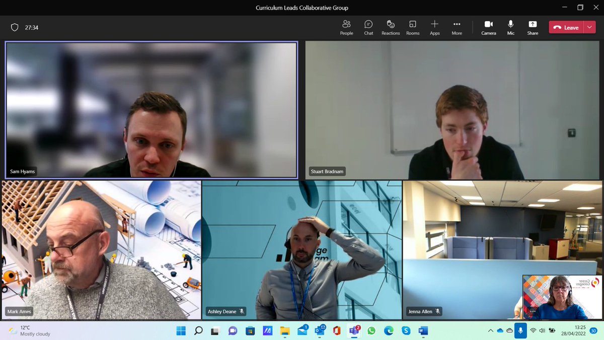Show hidden tray icons chevron
Viewport: 604px width, 340px height.
tap(491, 330)
